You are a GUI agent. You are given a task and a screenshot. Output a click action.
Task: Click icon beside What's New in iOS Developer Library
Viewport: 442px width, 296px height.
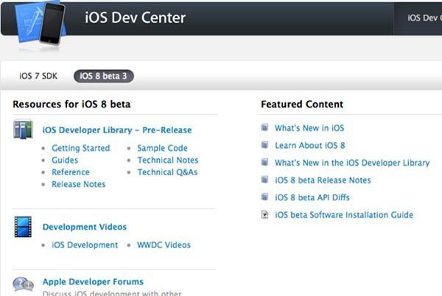tap(264, 162)
